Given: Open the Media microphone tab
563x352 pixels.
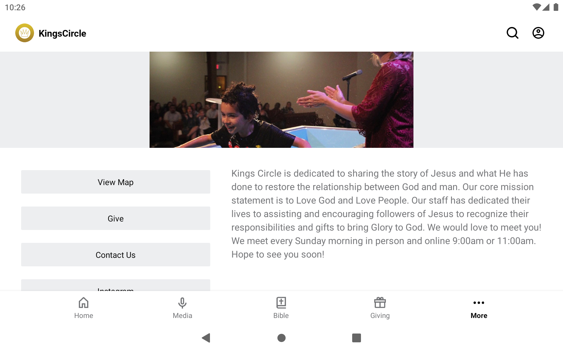Looking at the screenshot, I should pyautogui.click(x=182, y=308).
